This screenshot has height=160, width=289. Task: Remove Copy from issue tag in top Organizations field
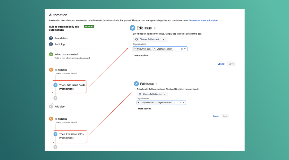click(x=135, y=49)
